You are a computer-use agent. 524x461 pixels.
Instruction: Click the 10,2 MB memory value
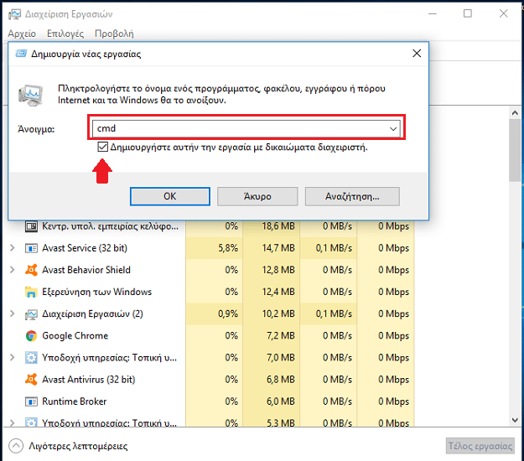click(x=278, y=313)
